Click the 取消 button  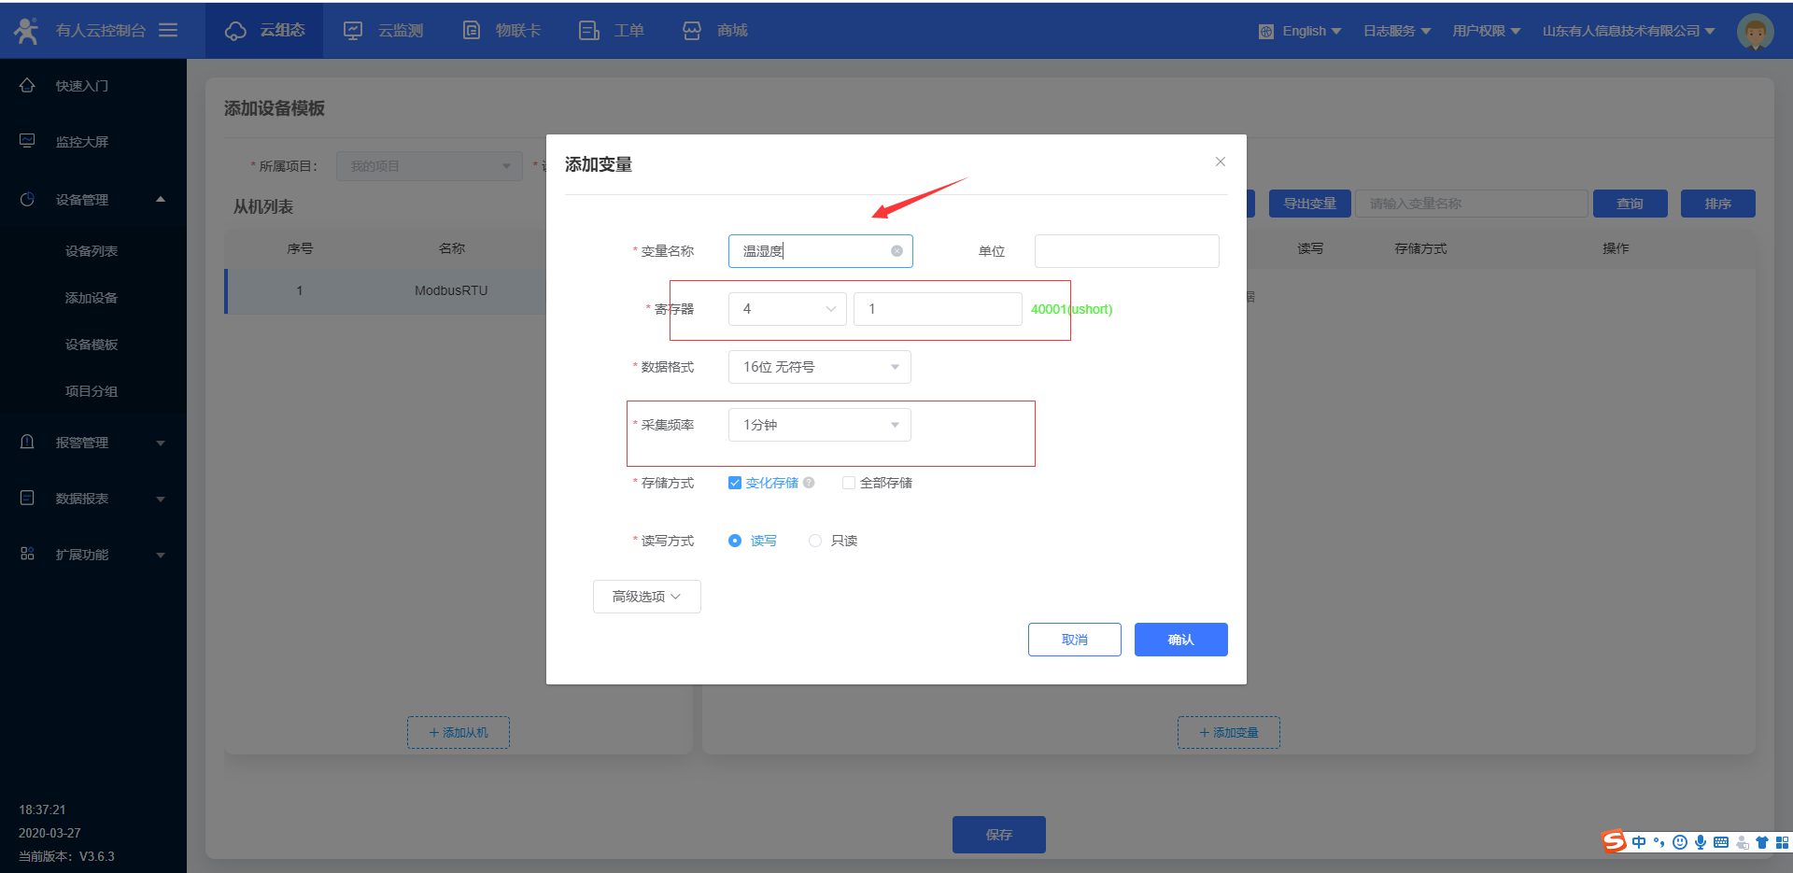tap(1074, 640)
